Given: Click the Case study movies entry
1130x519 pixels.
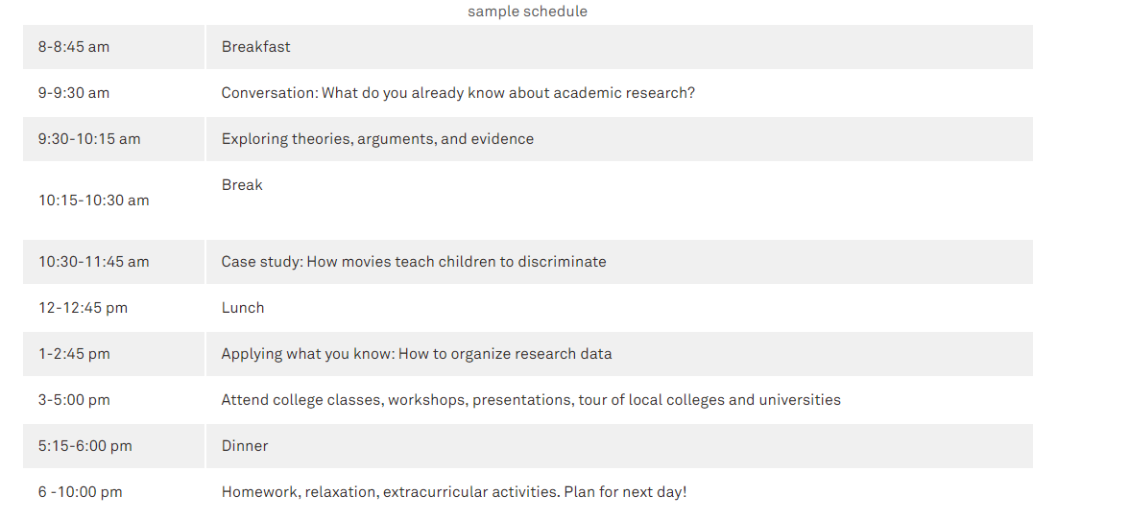Looking at the screenshot, I should [414, 262].
